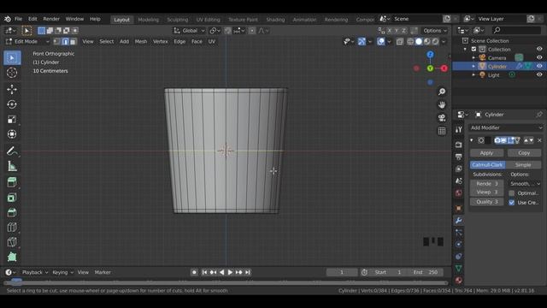The width and height of the screenshot is (547, 308).
Task: Hide the Cylinder in the outliner
Action: tap(539, 66)
